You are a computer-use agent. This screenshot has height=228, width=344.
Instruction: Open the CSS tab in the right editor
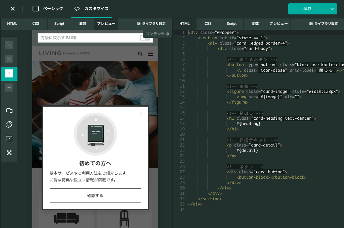tap(208, 24)
